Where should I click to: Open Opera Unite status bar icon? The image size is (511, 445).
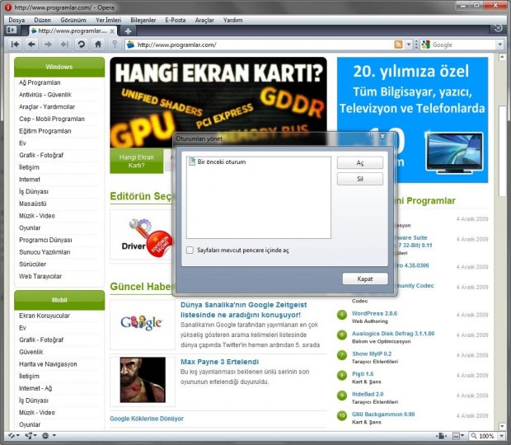[30, 436]
